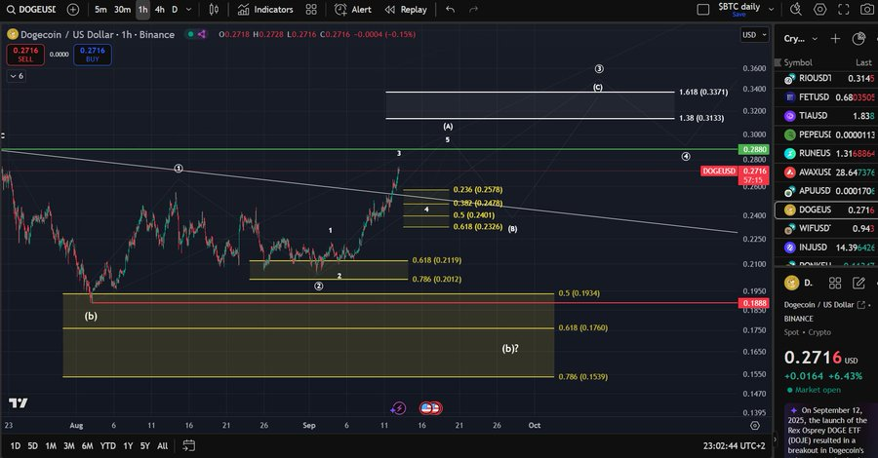Switch to the 4h timeframe
The width and height of the screenshot is (878, 458).
[x=160, y=10]
